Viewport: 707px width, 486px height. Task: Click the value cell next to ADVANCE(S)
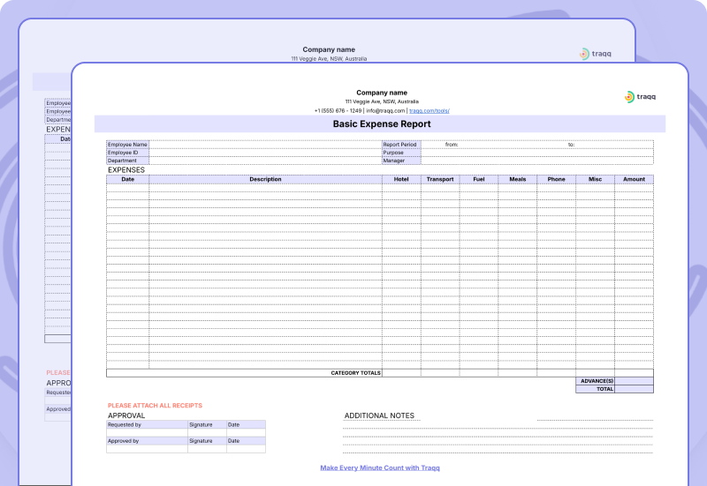click(x=634, y=381)
